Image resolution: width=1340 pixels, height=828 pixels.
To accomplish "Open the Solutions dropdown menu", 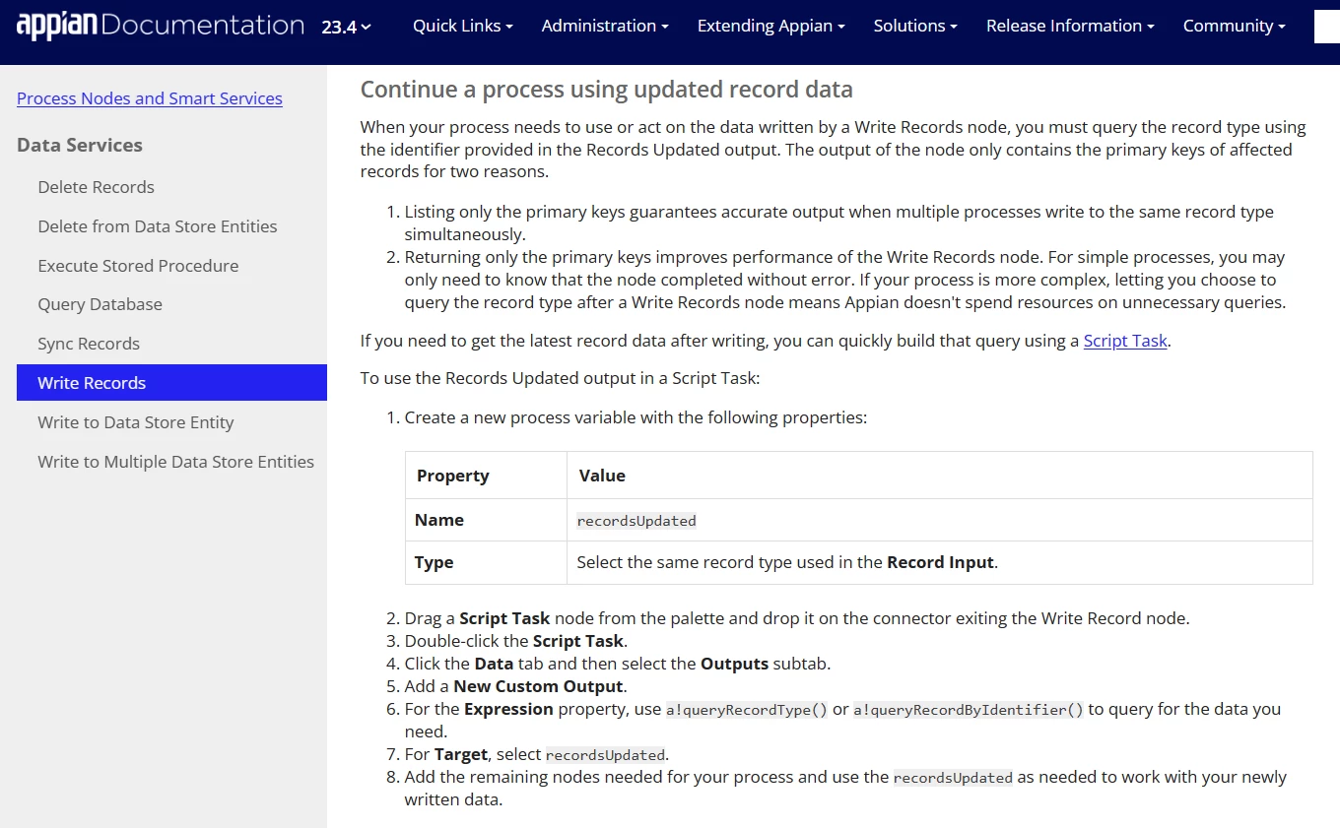I will (915, 26).
